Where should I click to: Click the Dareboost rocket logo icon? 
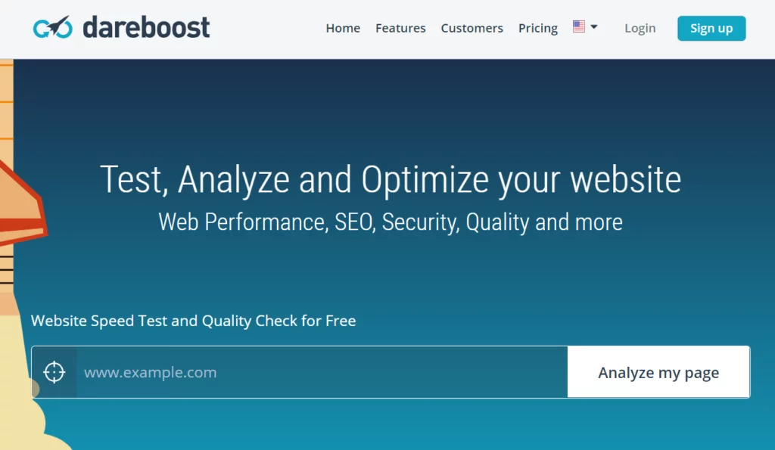52,27
